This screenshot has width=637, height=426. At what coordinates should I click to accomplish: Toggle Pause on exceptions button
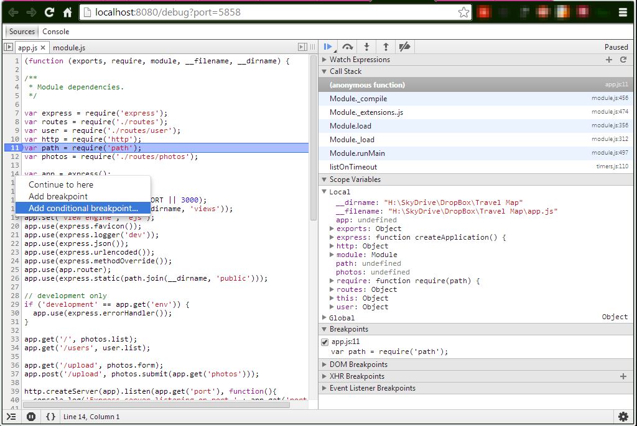(x=31, y=417)
